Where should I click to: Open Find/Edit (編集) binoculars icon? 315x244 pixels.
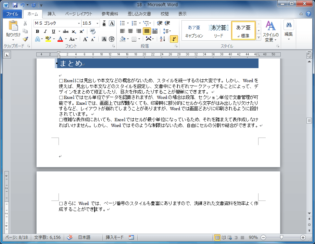[289, 25]
